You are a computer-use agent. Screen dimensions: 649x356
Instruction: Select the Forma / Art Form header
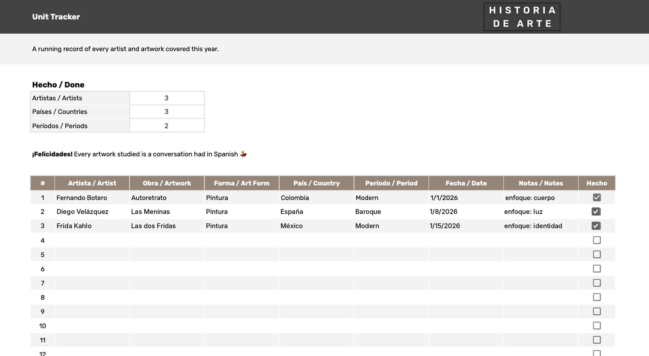click(x=242, y=183)
